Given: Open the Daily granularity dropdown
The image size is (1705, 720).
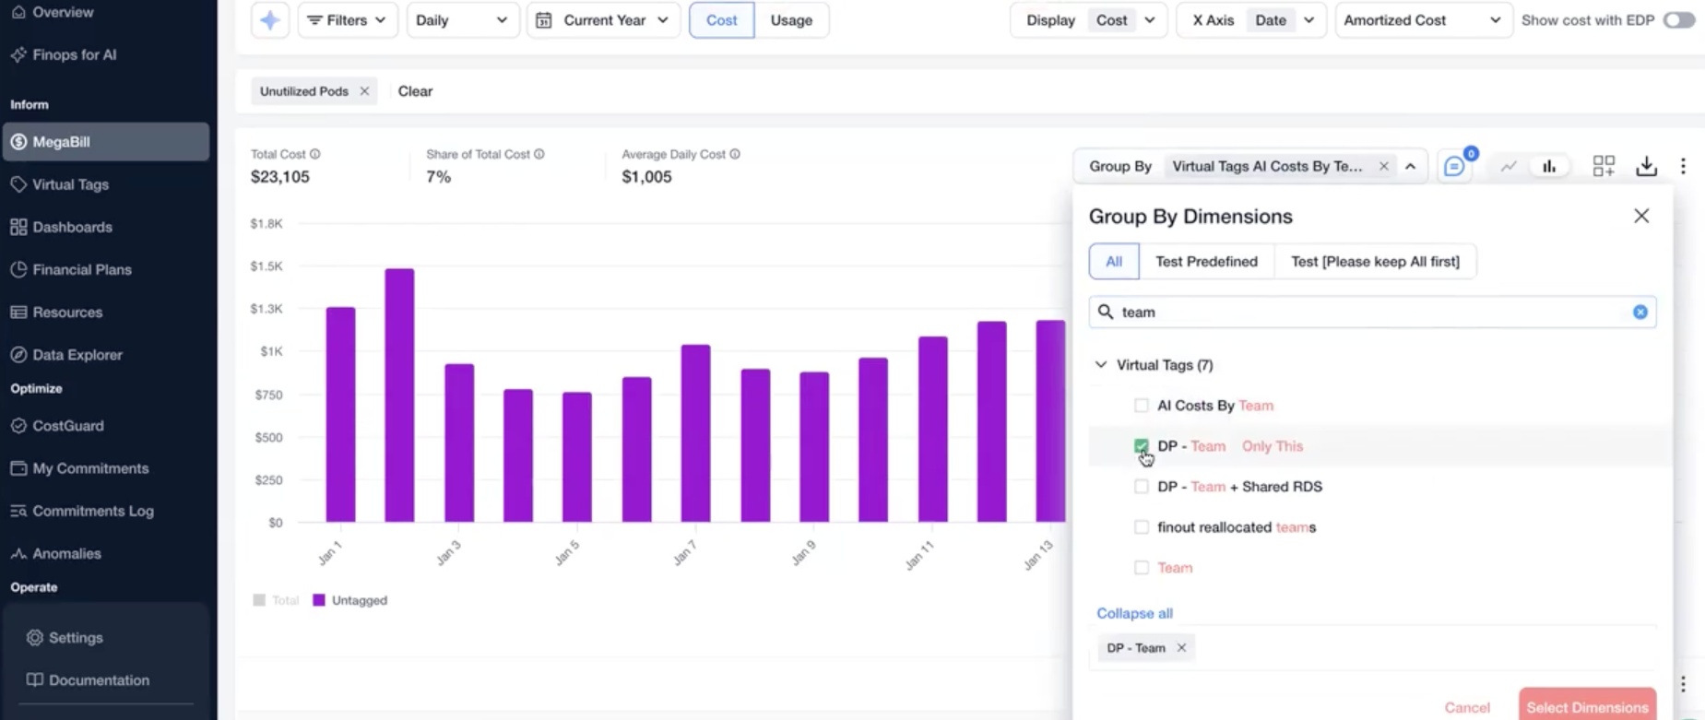Looking at the screenshot, I should tap(462, 20).
